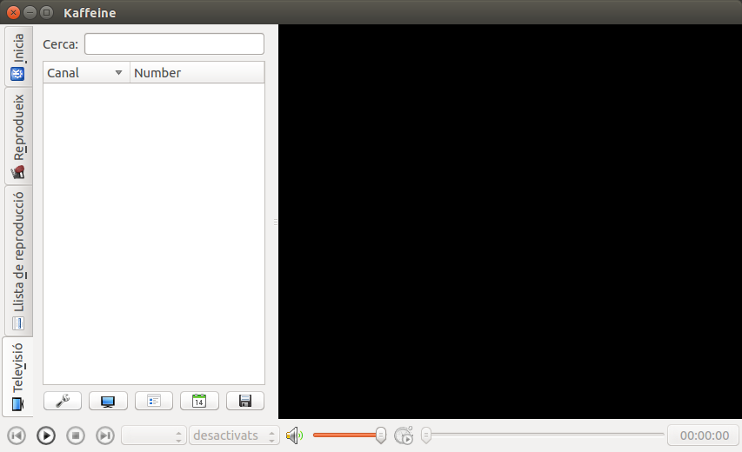Mute audio via the speaker icon

[x=294, y=435]
